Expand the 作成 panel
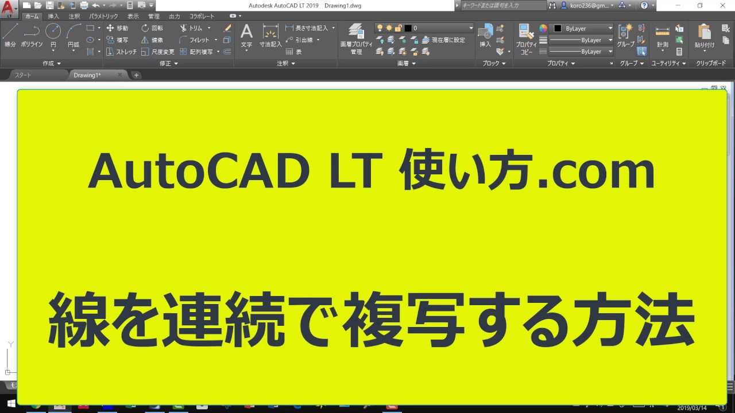 coord(52,63)
